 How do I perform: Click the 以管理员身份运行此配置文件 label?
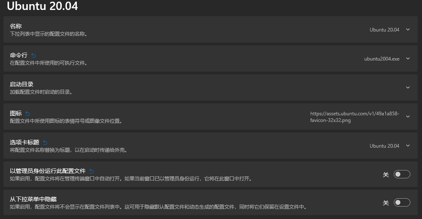48,171
